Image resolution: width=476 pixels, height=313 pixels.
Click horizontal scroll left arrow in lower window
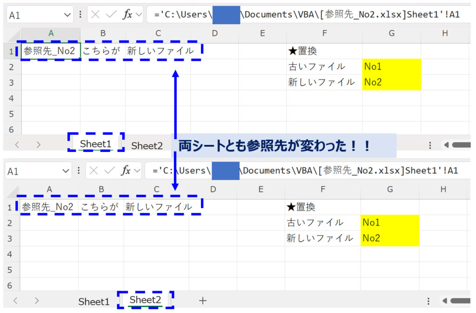click(x=444, y=301)
